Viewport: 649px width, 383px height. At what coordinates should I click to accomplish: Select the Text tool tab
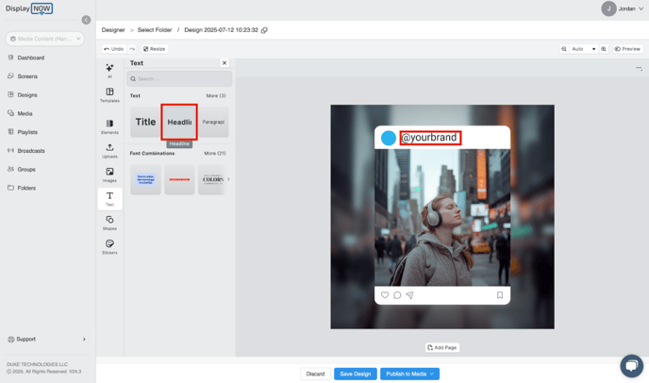click(x=109, y=199)
